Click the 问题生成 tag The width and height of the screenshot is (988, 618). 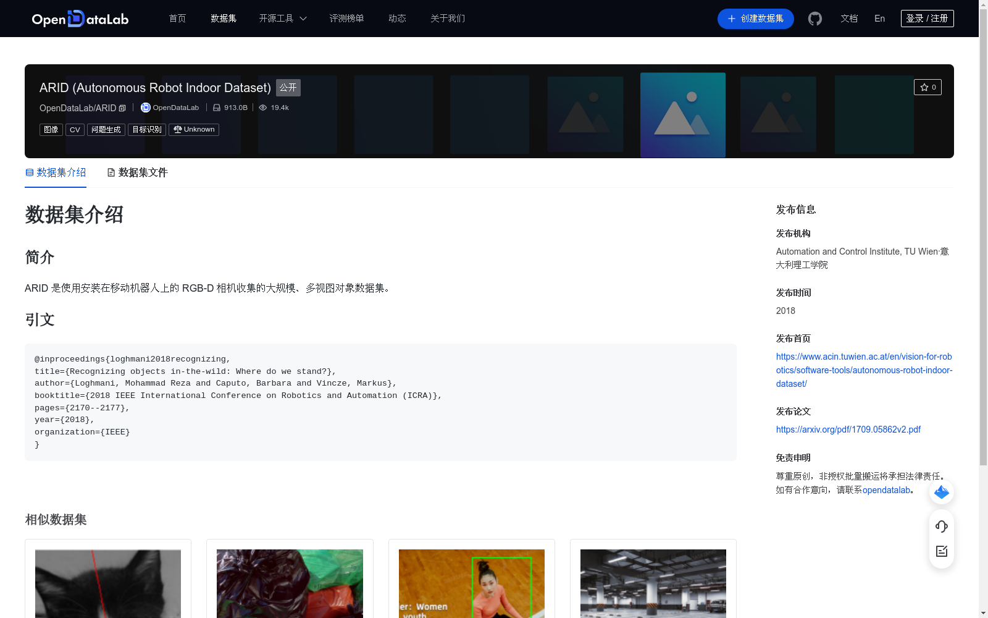pos(106,130)
